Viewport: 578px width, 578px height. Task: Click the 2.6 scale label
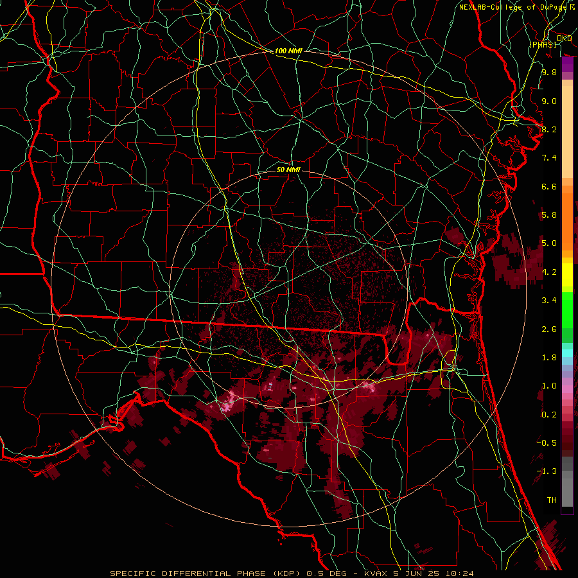549,329
